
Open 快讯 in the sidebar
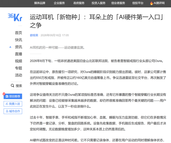click(x=19, y=40)
